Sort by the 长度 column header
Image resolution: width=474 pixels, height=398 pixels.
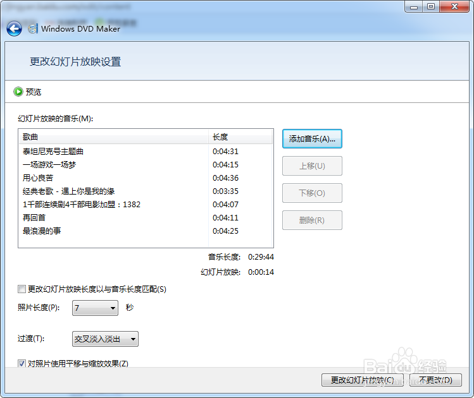240,136
